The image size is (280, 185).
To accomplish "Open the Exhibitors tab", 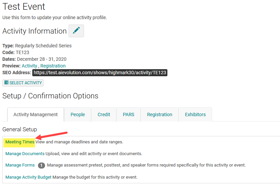I will [195, 114].
